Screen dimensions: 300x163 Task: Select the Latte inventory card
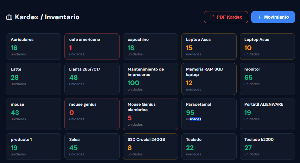[x=34, y=79]
